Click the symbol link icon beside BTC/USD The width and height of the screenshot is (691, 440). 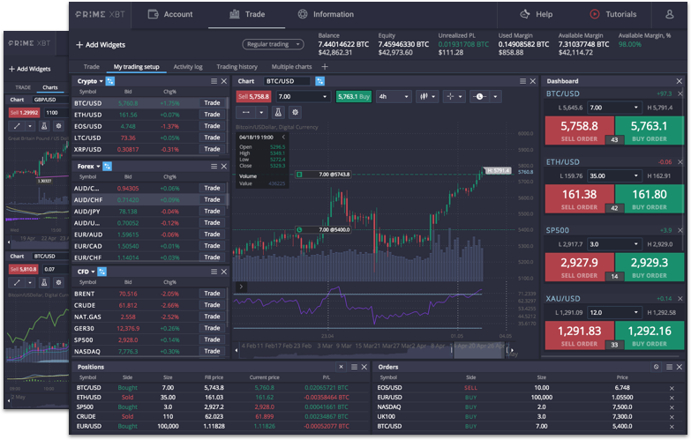tap(319, 81)
